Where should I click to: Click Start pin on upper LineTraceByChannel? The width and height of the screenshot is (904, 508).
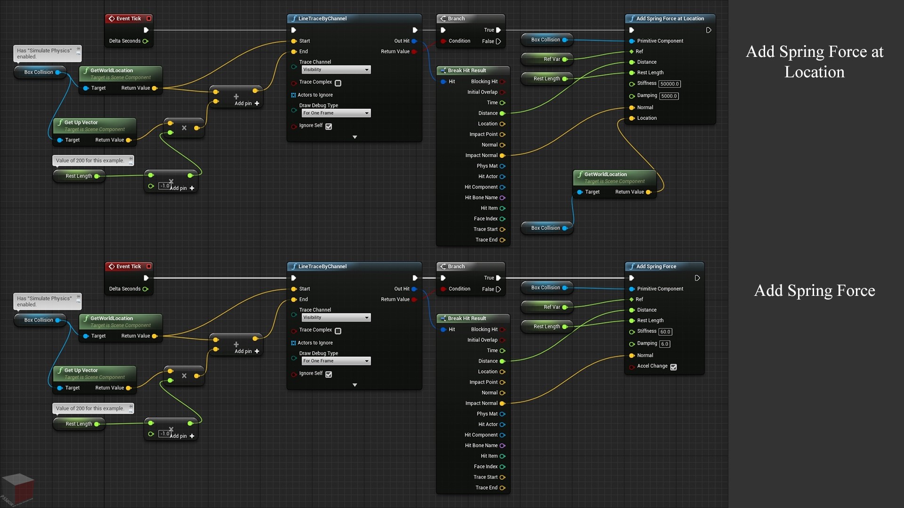294,41
